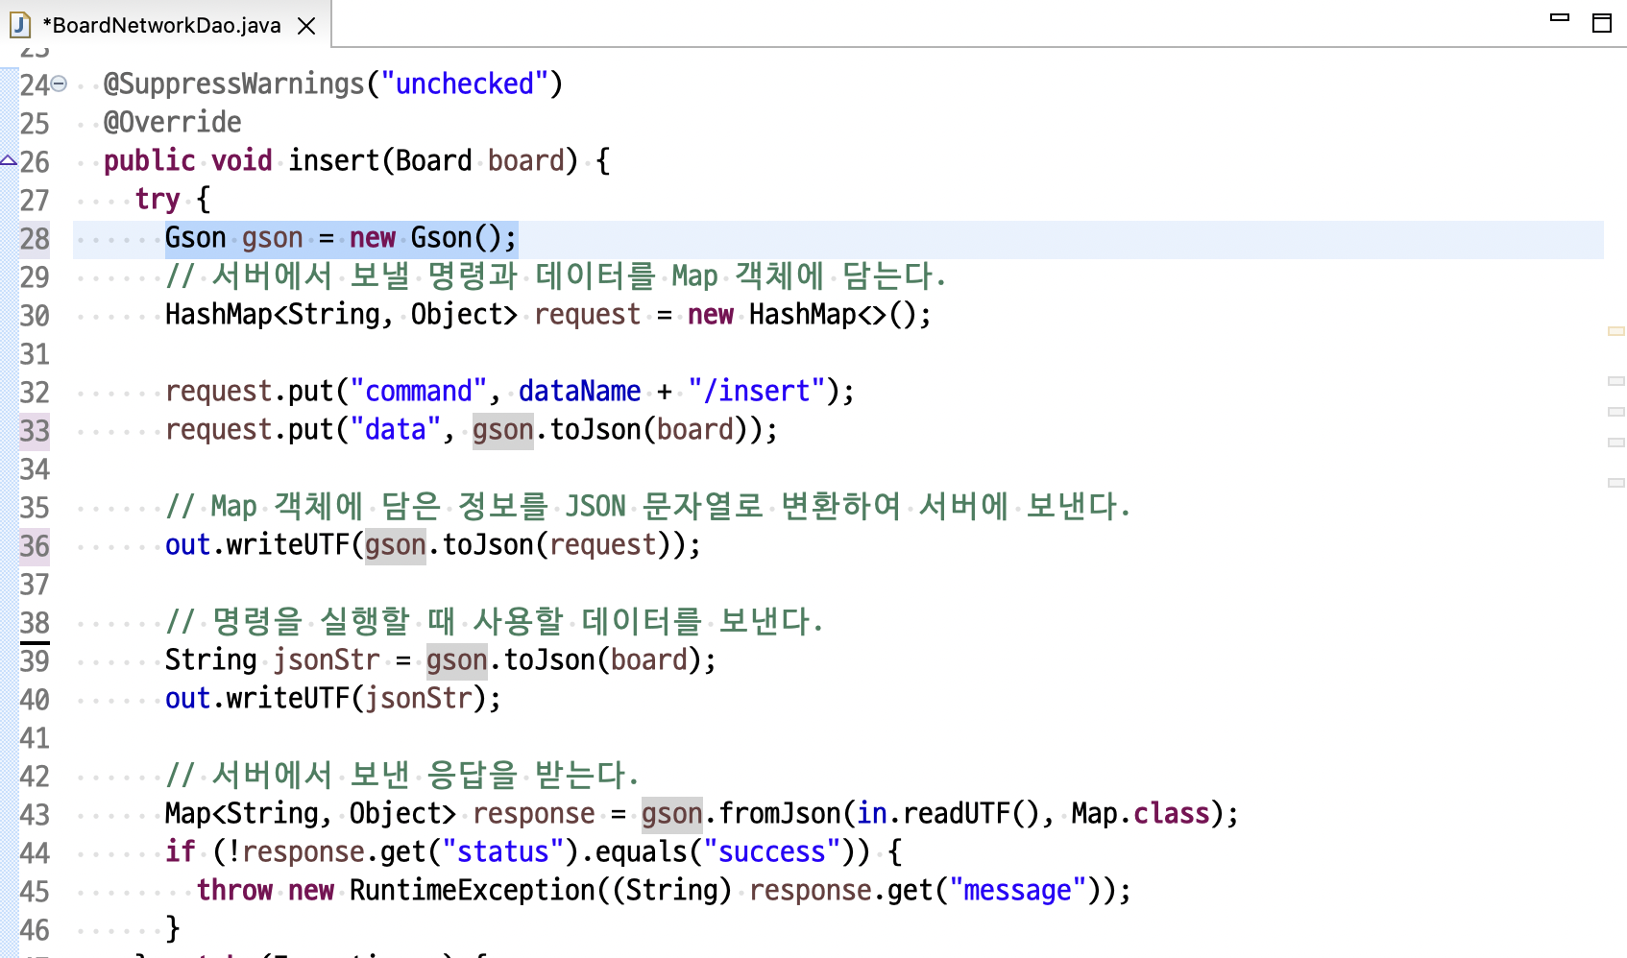The image size is (1627, 958).
Task: Click the first gray occurrence marker in overview ruler
Action: pos(1616,381)
